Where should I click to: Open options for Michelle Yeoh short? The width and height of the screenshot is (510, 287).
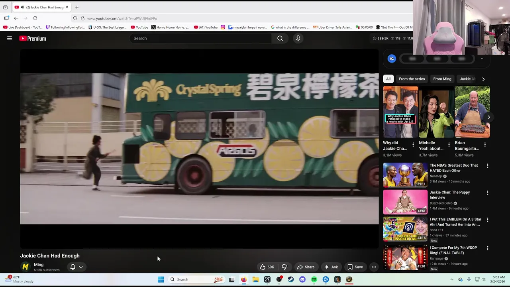coord(449,145)
